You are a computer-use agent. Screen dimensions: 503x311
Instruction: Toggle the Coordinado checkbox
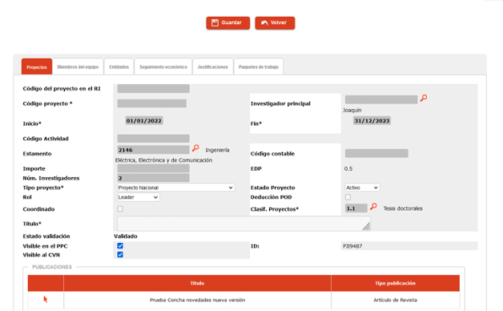tap(120, 209)
